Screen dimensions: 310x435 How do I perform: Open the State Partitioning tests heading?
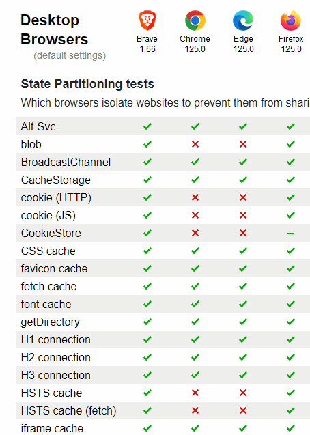pyautogui.click(x=87, y=84)
